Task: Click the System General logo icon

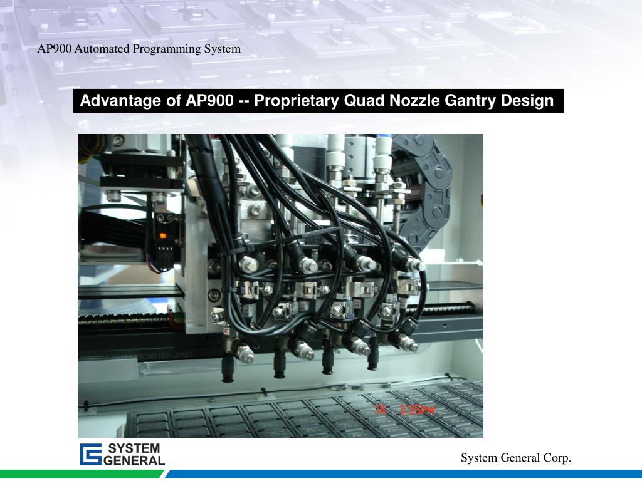Action: pos(90,455)
